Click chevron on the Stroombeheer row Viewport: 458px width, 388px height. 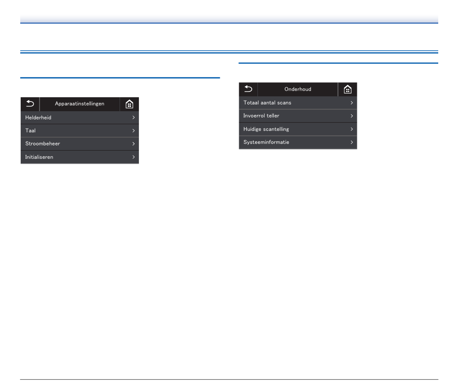coord(134,144)
